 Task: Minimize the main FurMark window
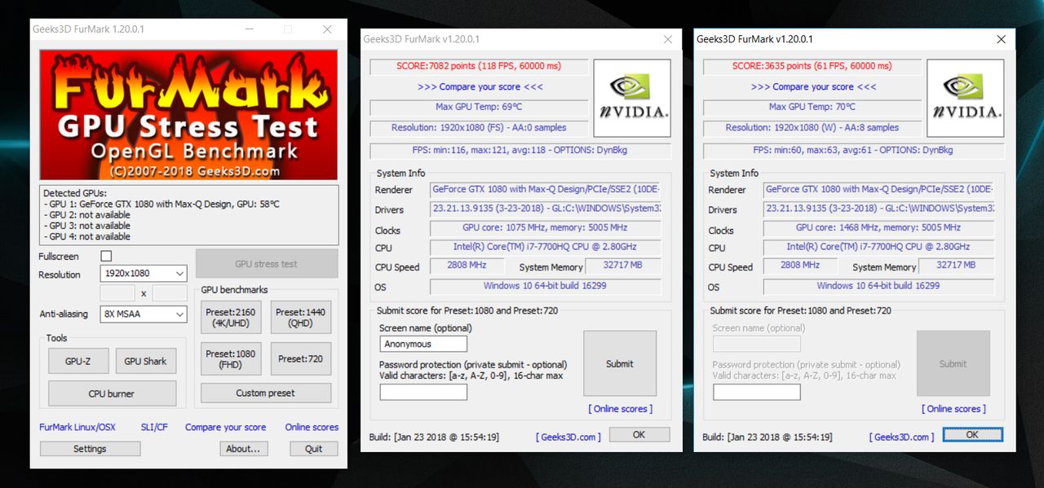[250, 29]
